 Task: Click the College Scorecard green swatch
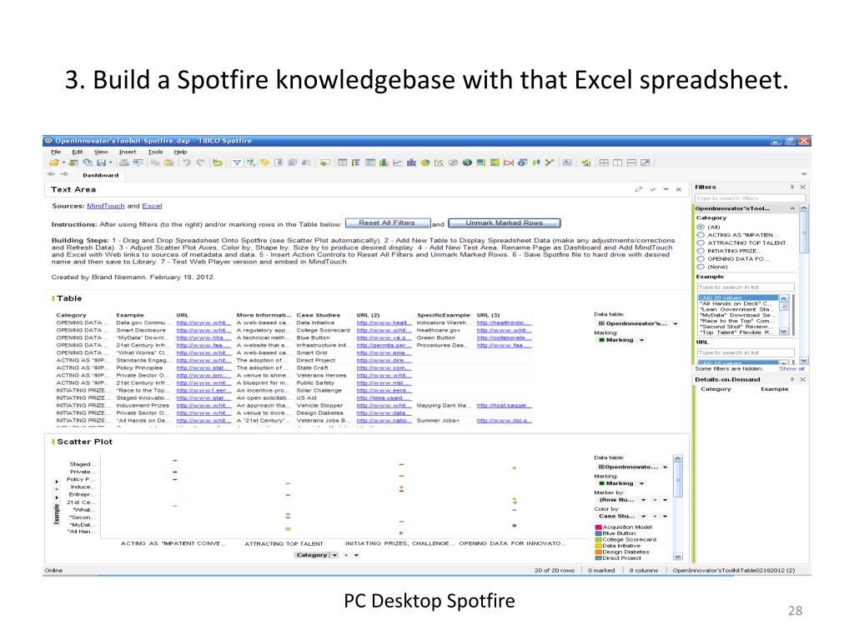[x=598, y=540]
